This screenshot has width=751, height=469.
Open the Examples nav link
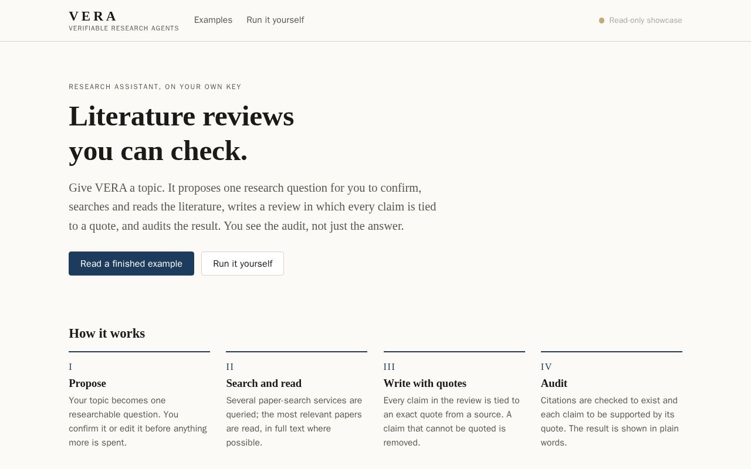point(213,20)
